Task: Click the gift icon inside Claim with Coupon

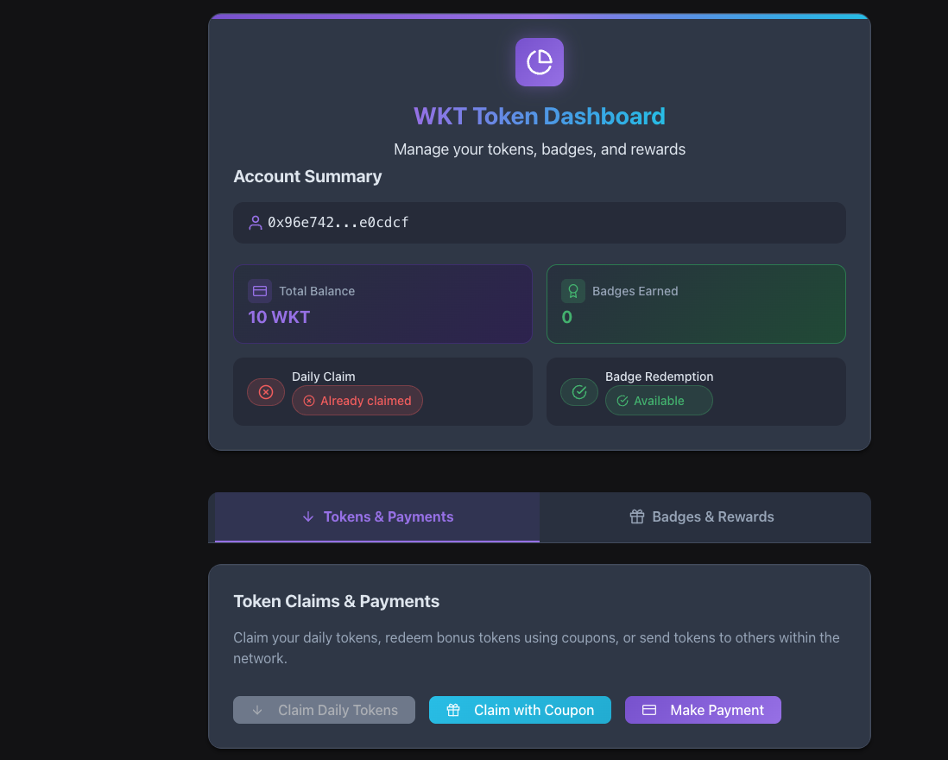Action: (453, 710)
